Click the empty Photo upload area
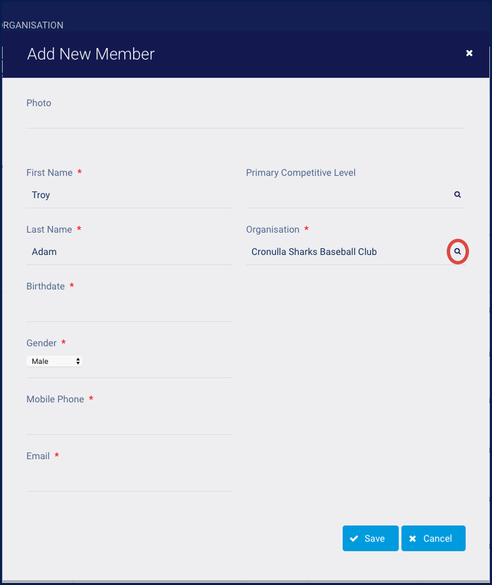 point(245,118)
